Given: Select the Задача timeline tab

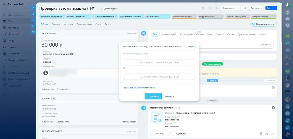Looking at the screenshot, I should click(x=220, y=34).
